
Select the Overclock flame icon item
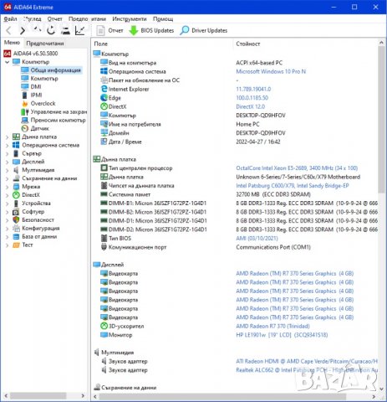[x=25, y=103]
